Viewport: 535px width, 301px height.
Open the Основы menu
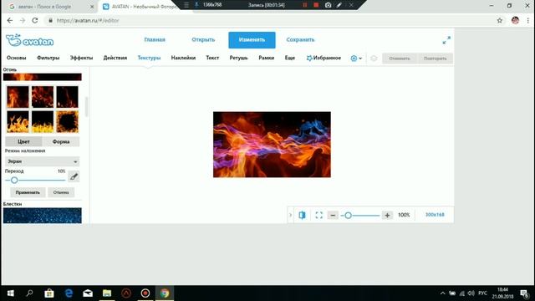tap(17, 58)
